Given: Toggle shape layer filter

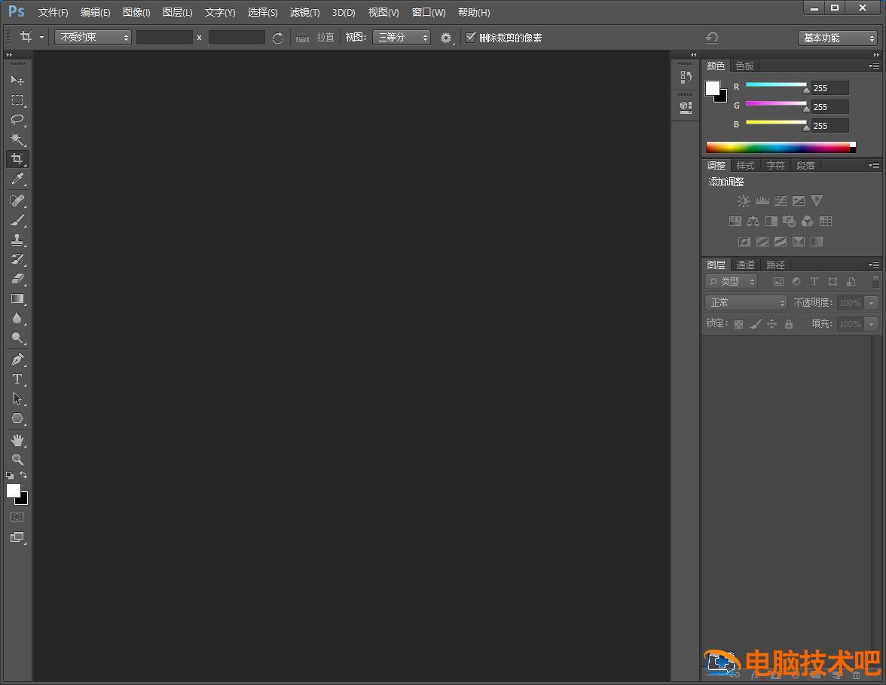Looking at the screenshot, I should click(x=833, y=281).
